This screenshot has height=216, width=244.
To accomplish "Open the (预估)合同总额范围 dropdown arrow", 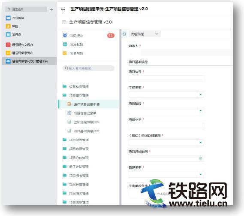I will (201, 143).
